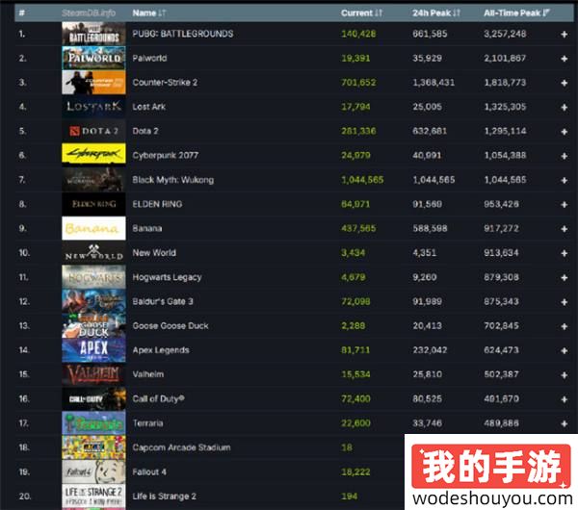Click the Palworld banner thumbnail
This screenshot has width=578, height=510.
tap(93, 58)
